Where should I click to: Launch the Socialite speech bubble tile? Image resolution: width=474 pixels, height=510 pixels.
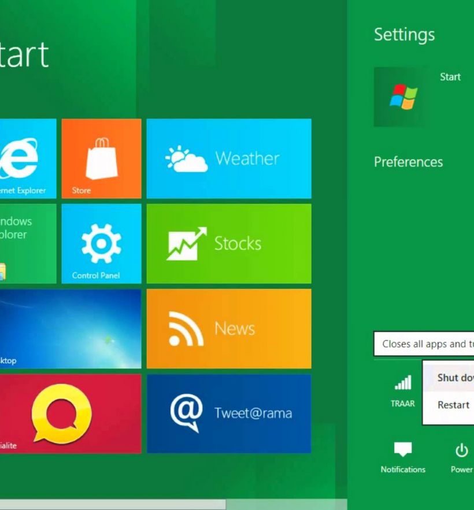70,413
